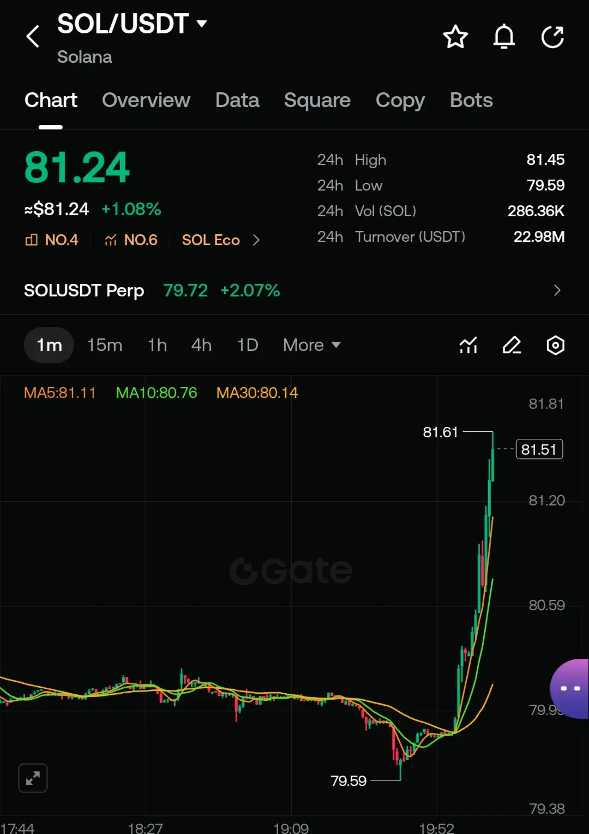Viewport: 589px width, 834px height.
Task: Open chart settings hexagon icon
Action: (x=555, y=345)
